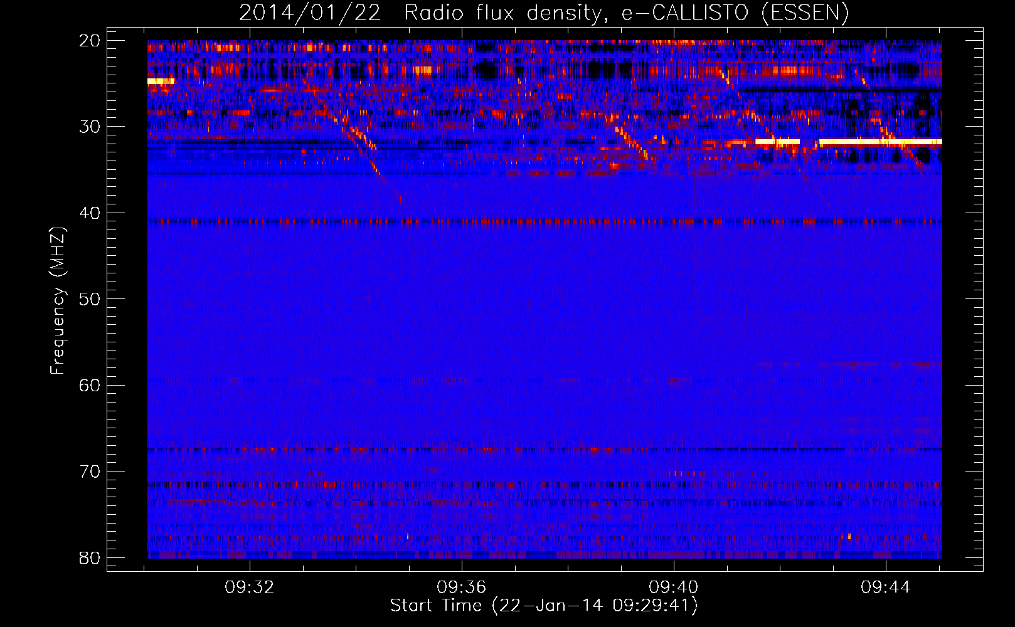Click the 60 frequency tick label

pyautogui.click(x=90, y=385)
